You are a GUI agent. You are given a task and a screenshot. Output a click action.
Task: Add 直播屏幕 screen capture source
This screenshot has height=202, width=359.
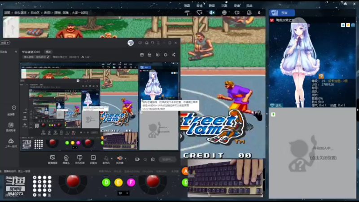(x=53, y=159)
